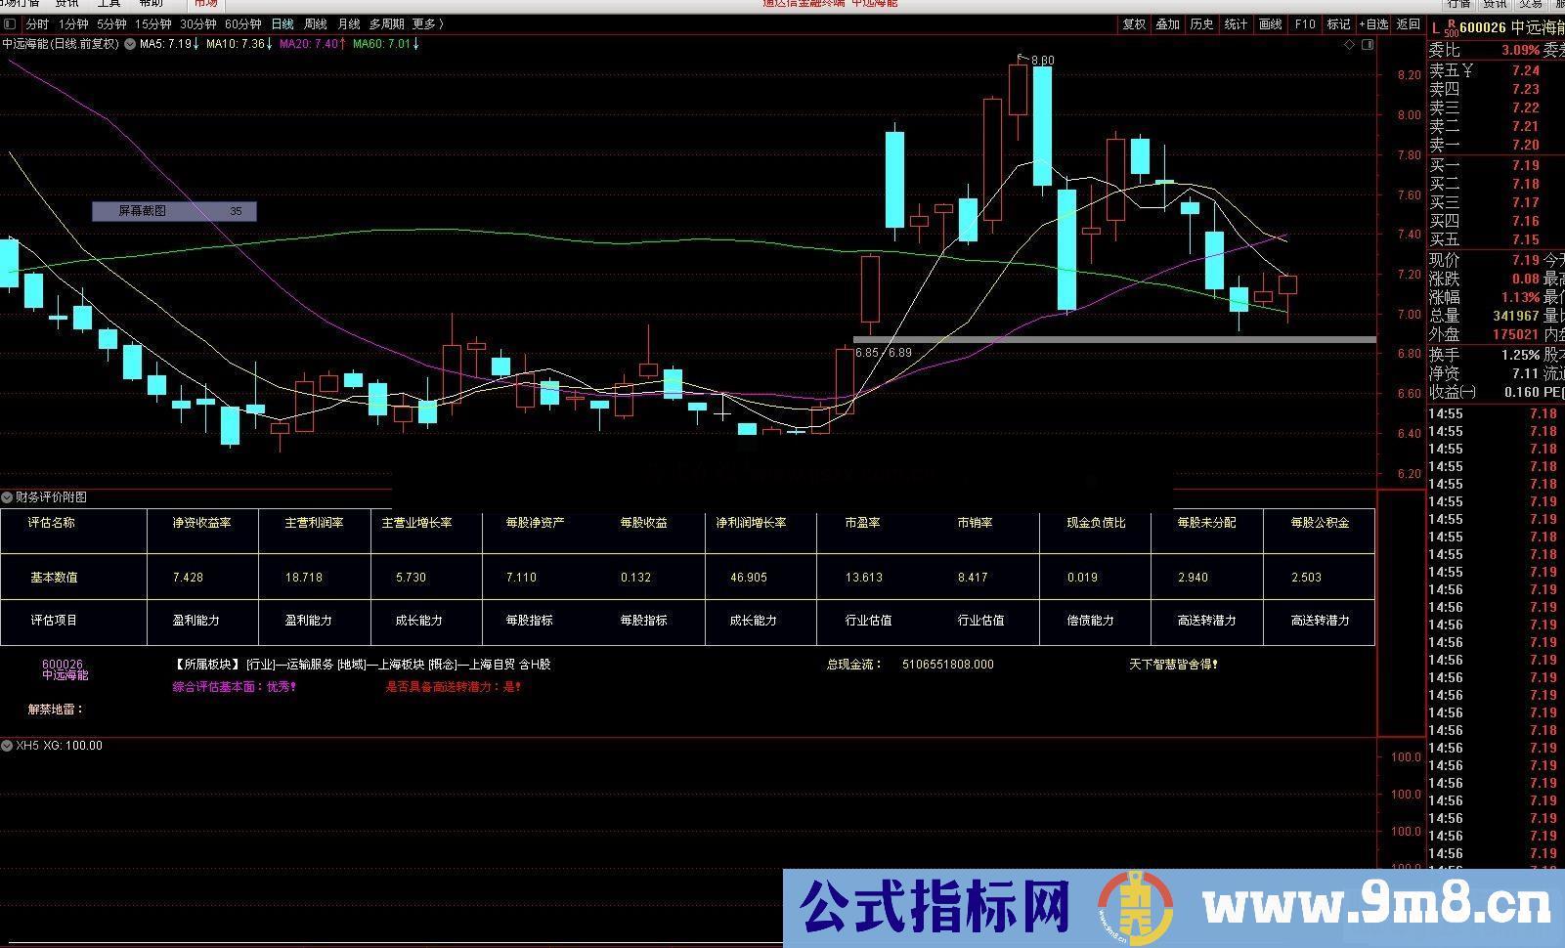The height and width of the screenshot is (948, 1565).
Task: Select the 5分钟 period
Action: tap(111, 24)
